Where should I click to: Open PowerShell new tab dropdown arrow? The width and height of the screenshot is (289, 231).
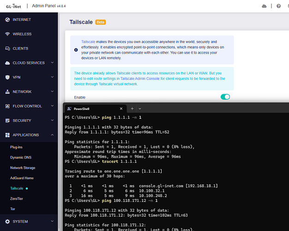(x=140, y=109)
